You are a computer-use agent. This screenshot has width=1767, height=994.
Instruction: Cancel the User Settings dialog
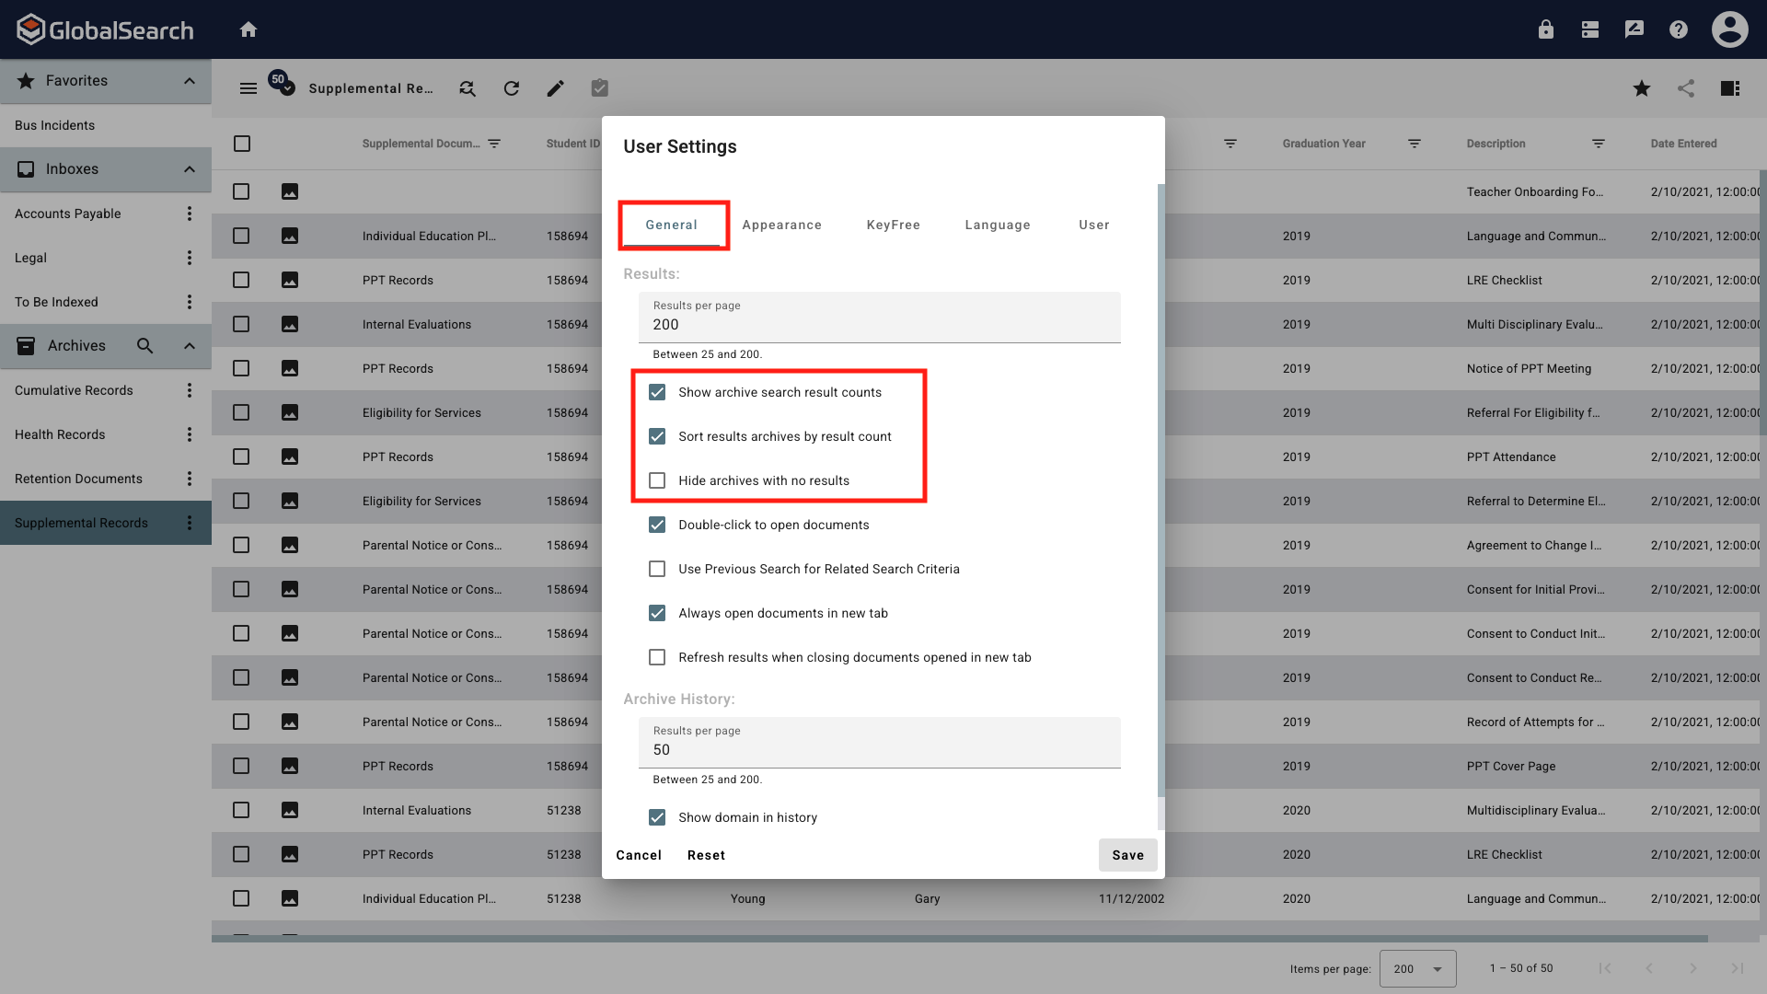tap(639, 854)
